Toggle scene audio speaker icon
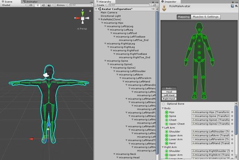Viewport: 239px width, 160px height. pos(43,5)
